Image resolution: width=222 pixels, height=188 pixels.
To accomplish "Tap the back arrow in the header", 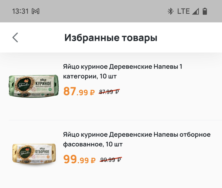I will (x=15, y=37).
